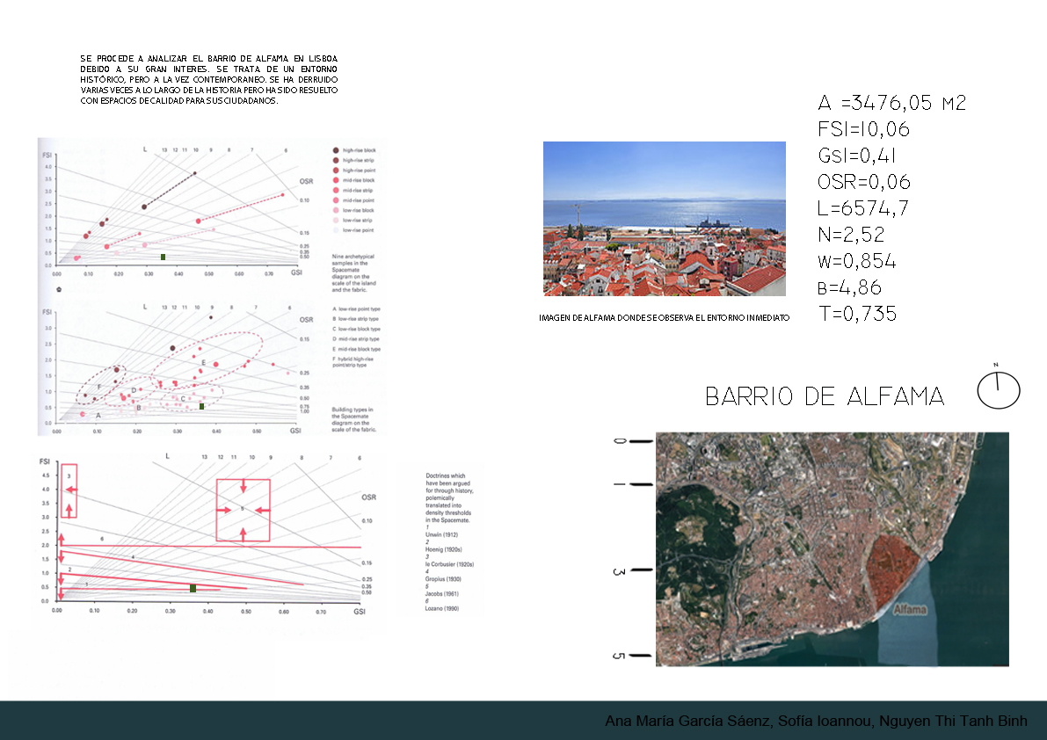Click the 'IMAGEN DE ALFAMA' photo caption

[665, 317]
